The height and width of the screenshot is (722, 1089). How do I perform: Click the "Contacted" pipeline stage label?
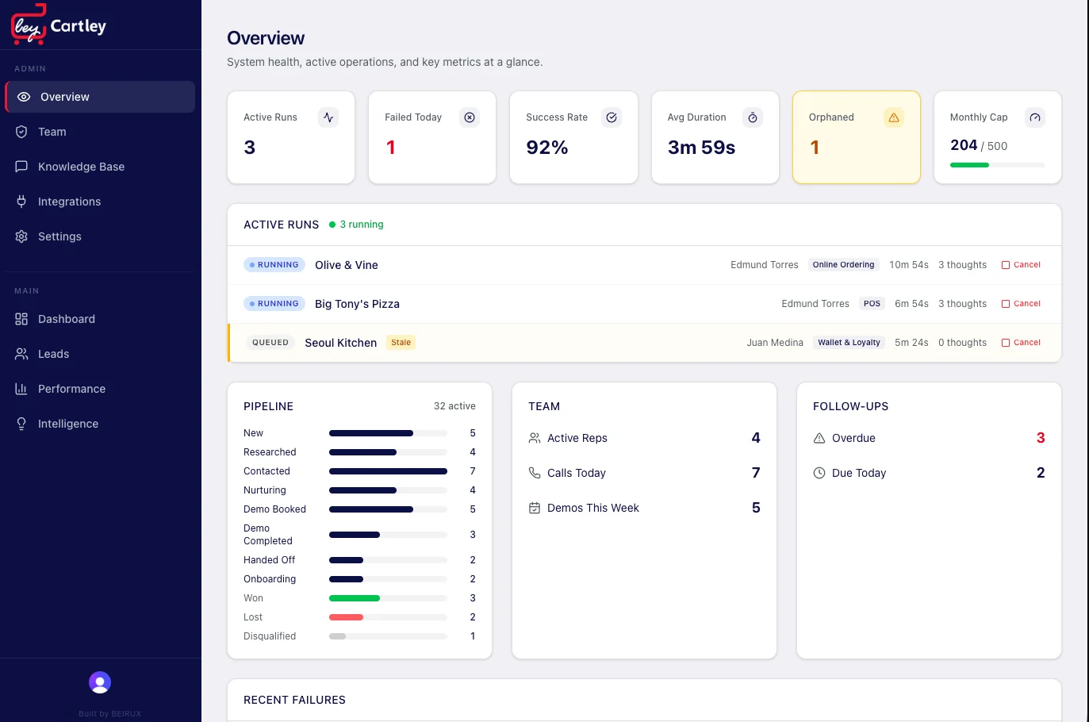pos(266,471)
